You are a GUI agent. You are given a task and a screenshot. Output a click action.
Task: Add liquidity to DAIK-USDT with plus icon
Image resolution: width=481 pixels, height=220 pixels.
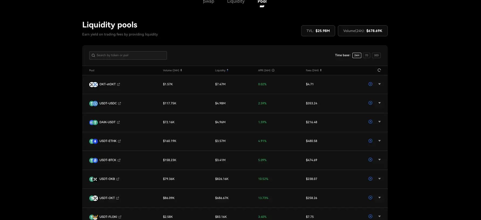tap(370, 122)
